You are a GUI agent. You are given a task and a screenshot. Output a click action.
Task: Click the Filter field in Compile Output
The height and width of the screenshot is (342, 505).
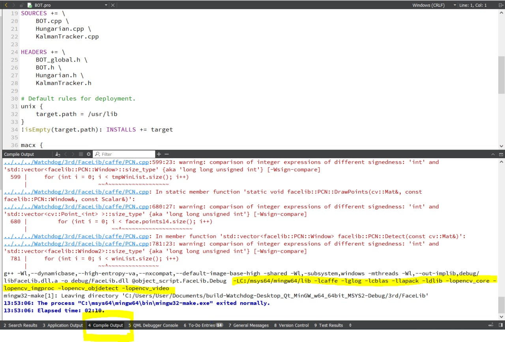(x=124, y=154)
